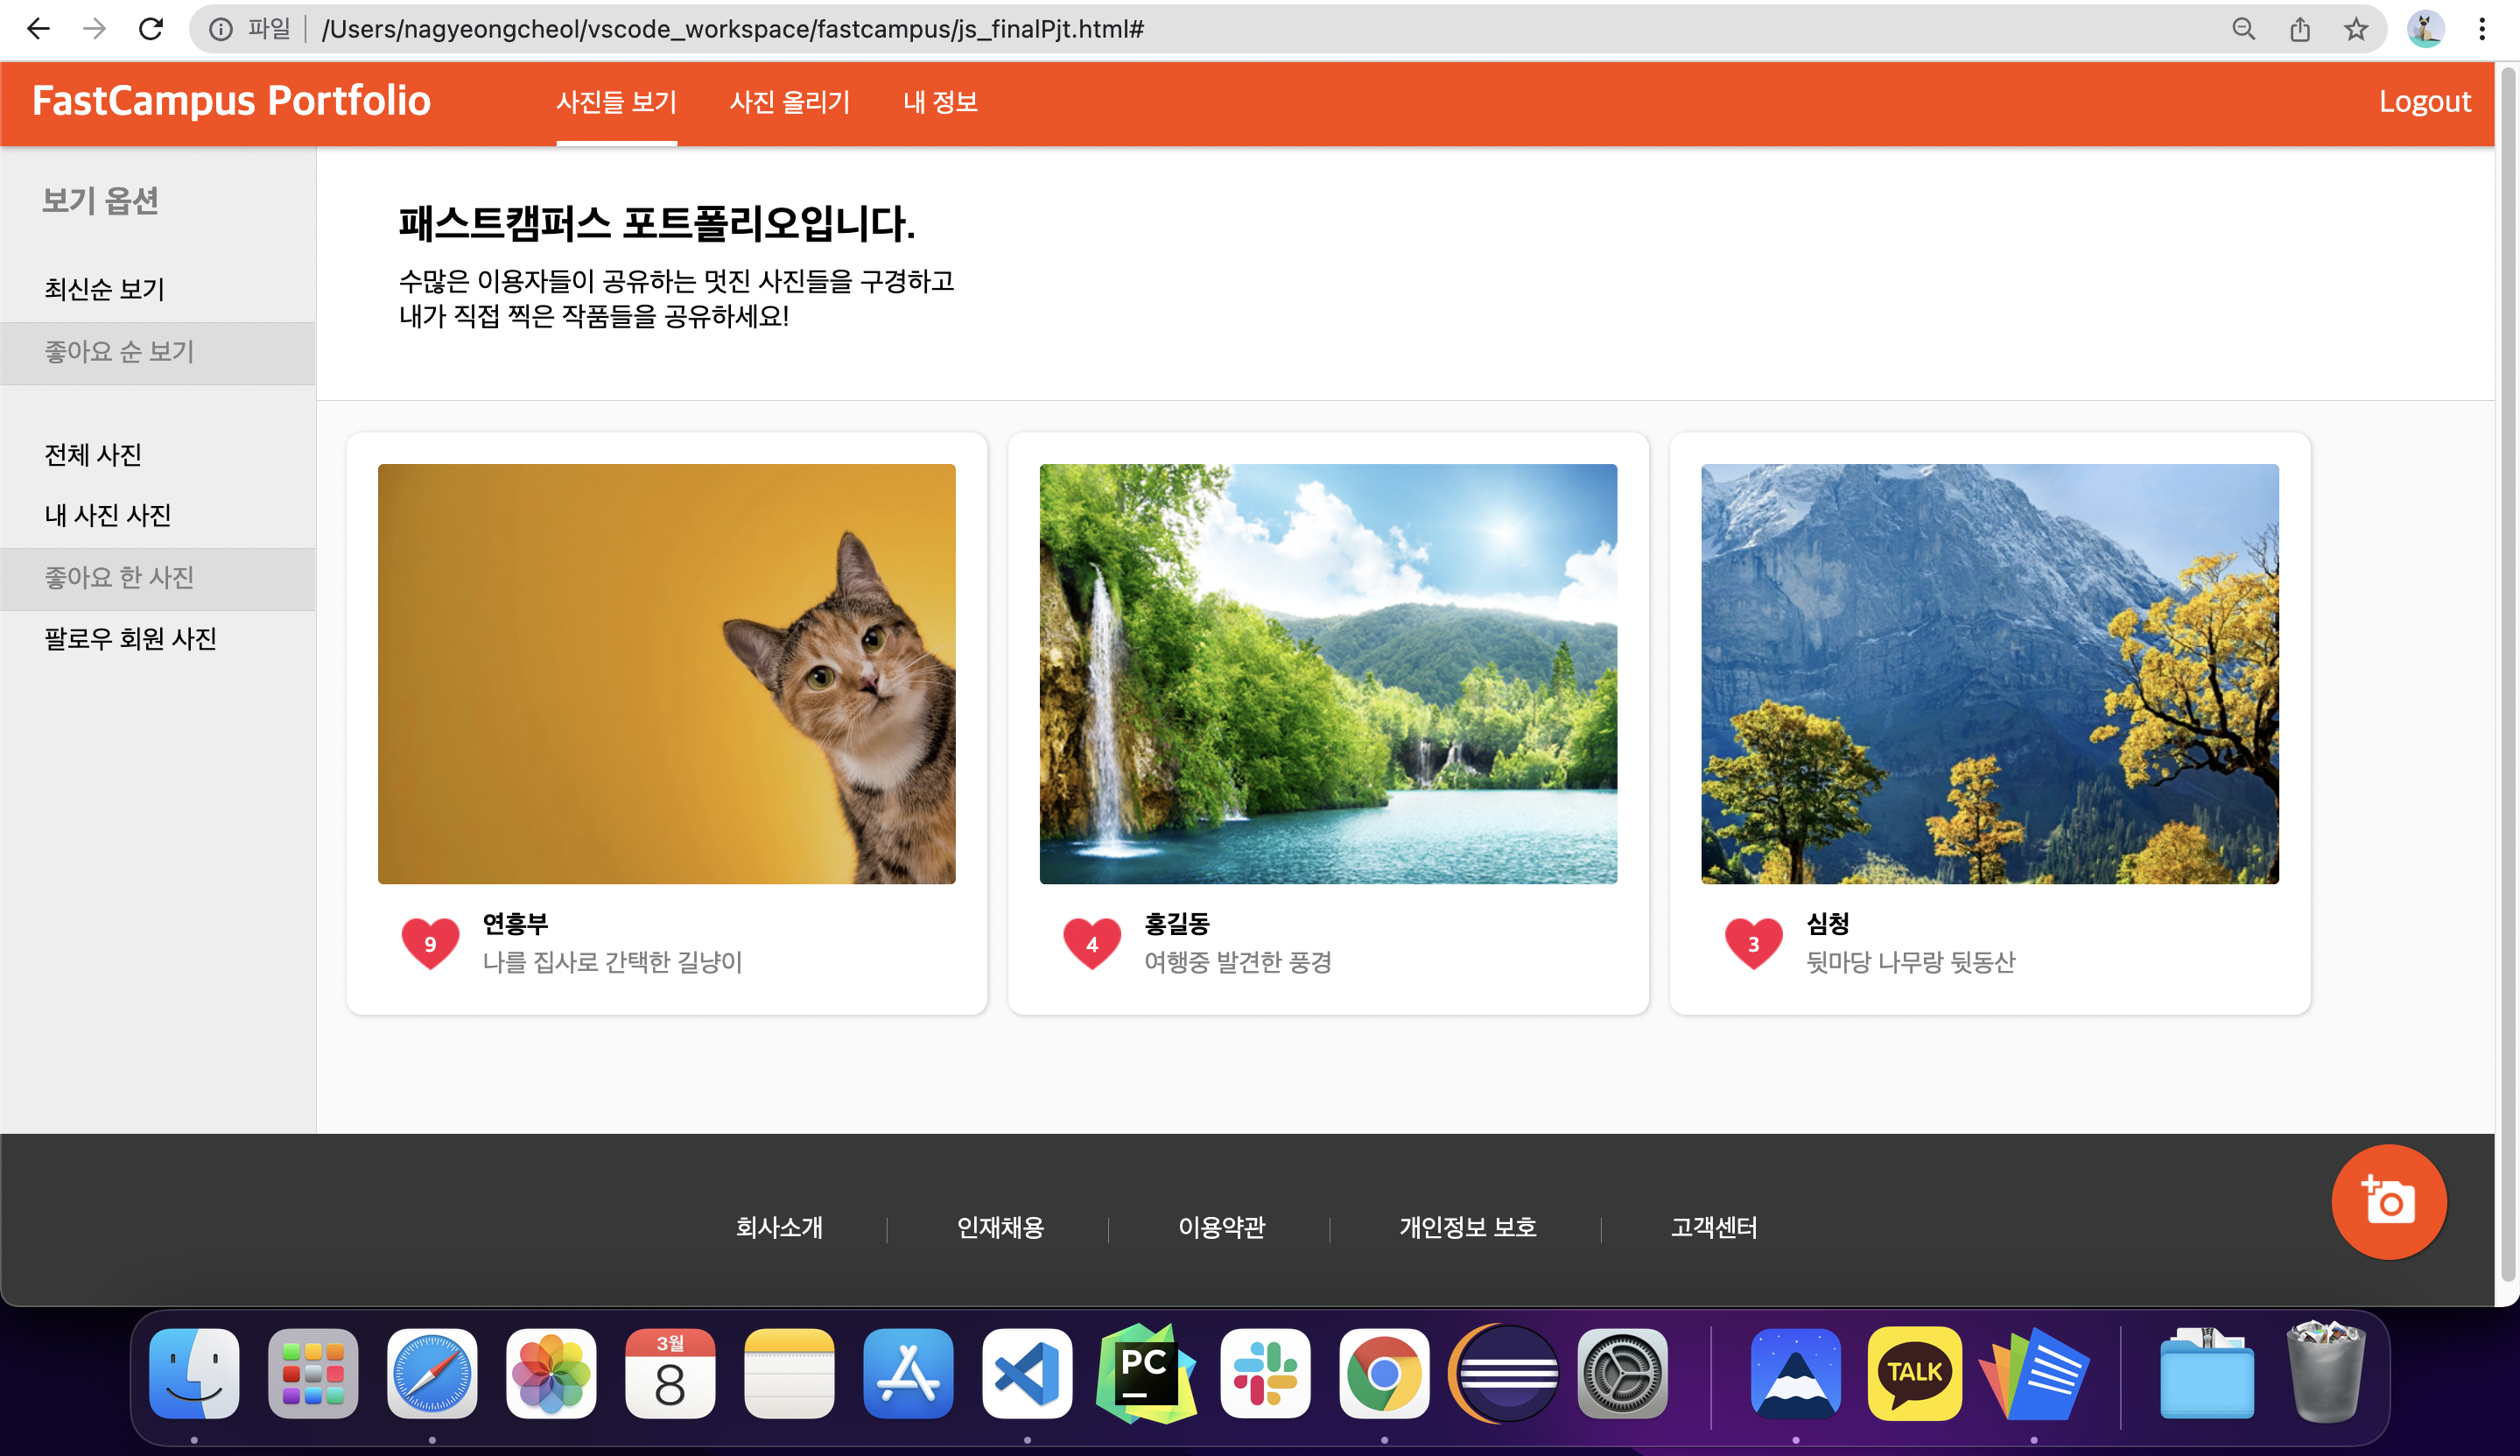Open Visual Studio Code from dock
The width and height of the screenshot is (2520, 1456).
pos(1027,1373)
